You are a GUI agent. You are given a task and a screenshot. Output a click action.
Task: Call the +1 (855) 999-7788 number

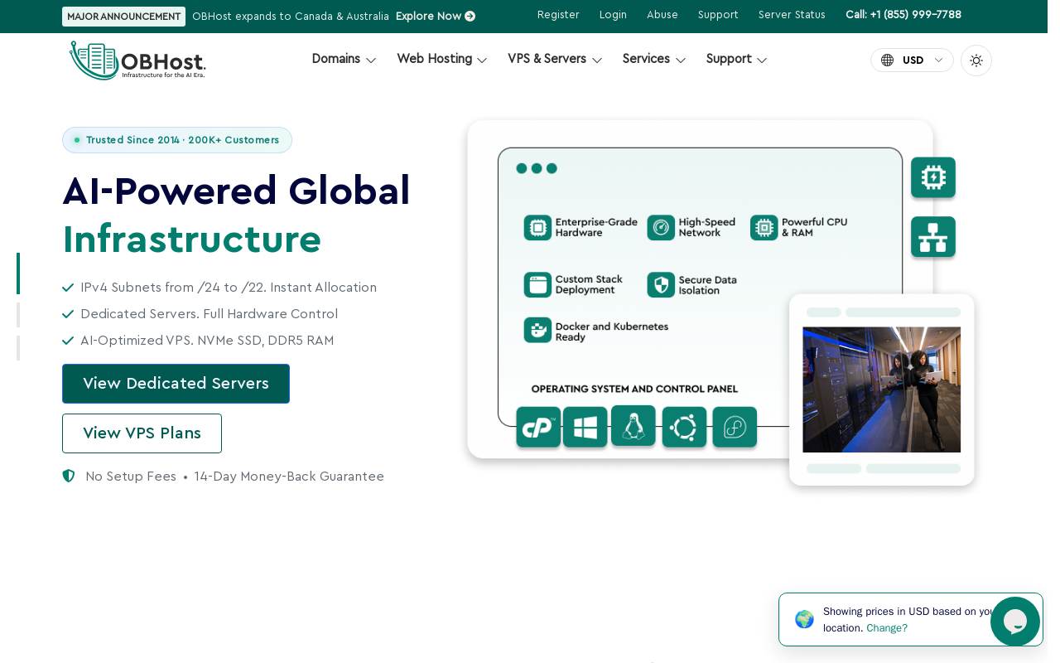[903, 15]
